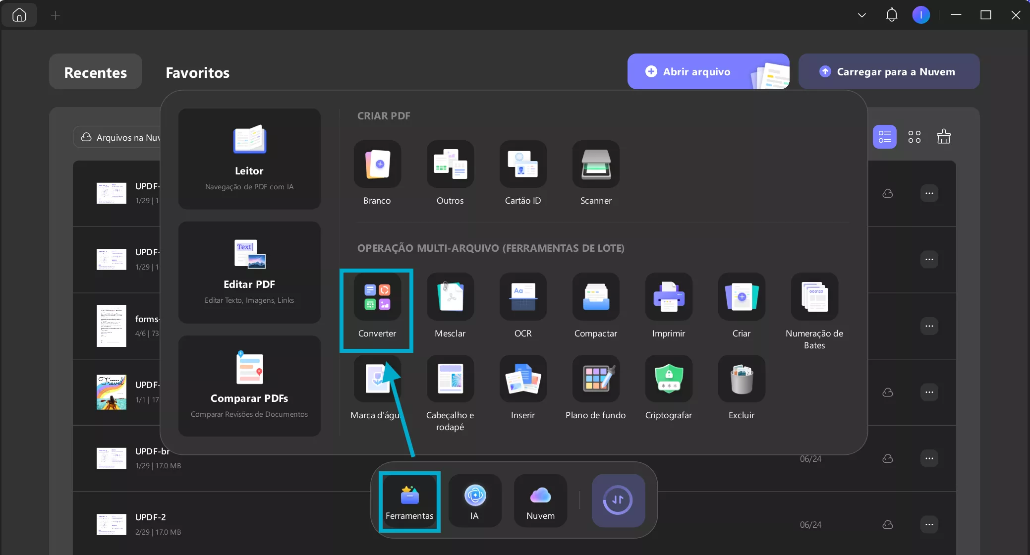Select Plano de fundo tool
Image resolution: width=1030 pixels, height=555 pixels.
[595, 379]
